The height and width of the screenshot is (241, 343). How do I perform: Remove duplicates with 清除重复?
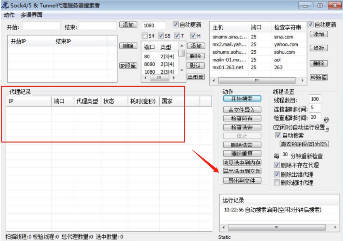point(243,153)
